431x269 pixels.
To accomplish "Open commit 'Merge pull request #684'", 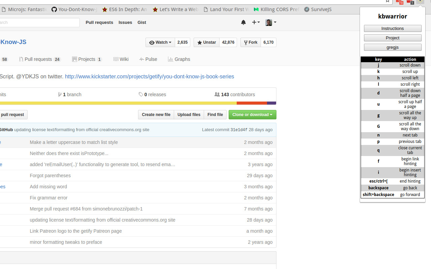I will coord(86,209).
